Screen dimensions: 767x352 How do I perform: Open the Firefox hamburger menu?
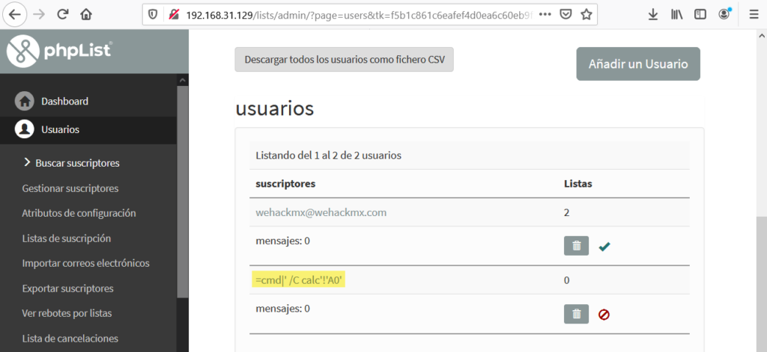[x=754, y=15]
